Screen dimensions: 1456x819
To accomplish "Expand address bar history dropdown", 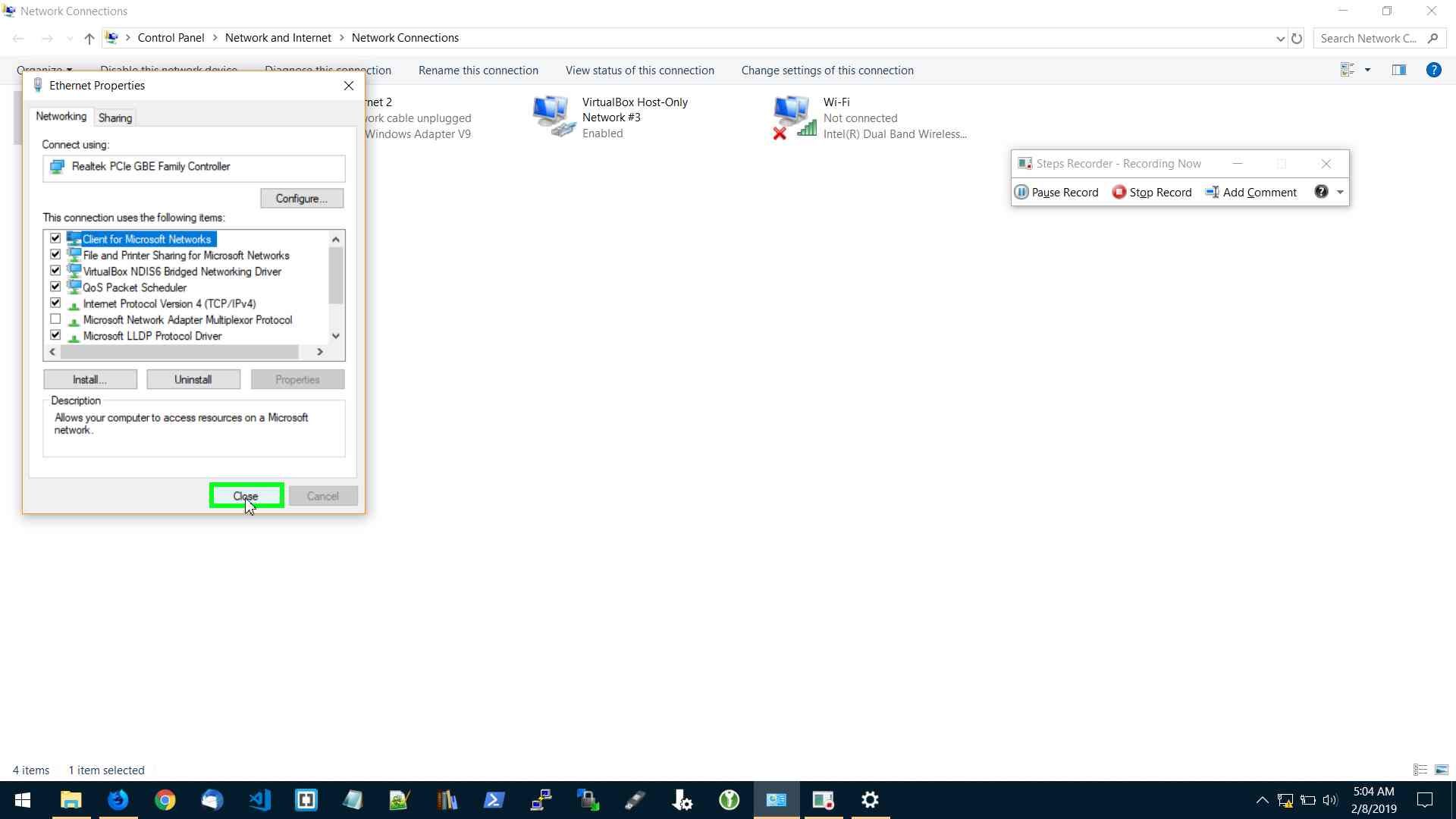I will click(x=1280, y=39).
